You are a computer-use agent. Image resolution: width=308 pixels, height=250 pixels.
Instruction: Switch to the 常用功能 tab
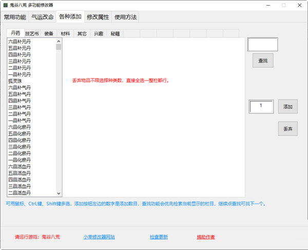15,17
